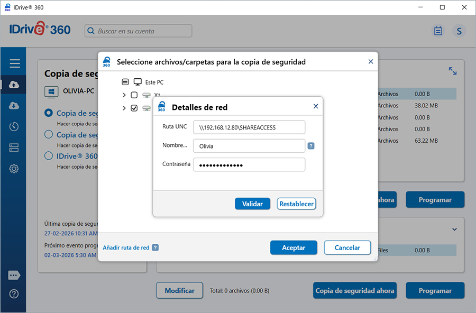Open the account avatar S
This screenshot has width=476, height=313.
point(459,31)
